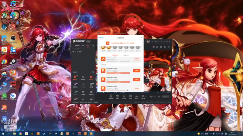The image size is (243, 136).
Task: Select the first scene tab in left panel
Action: [x=77, y=46]
